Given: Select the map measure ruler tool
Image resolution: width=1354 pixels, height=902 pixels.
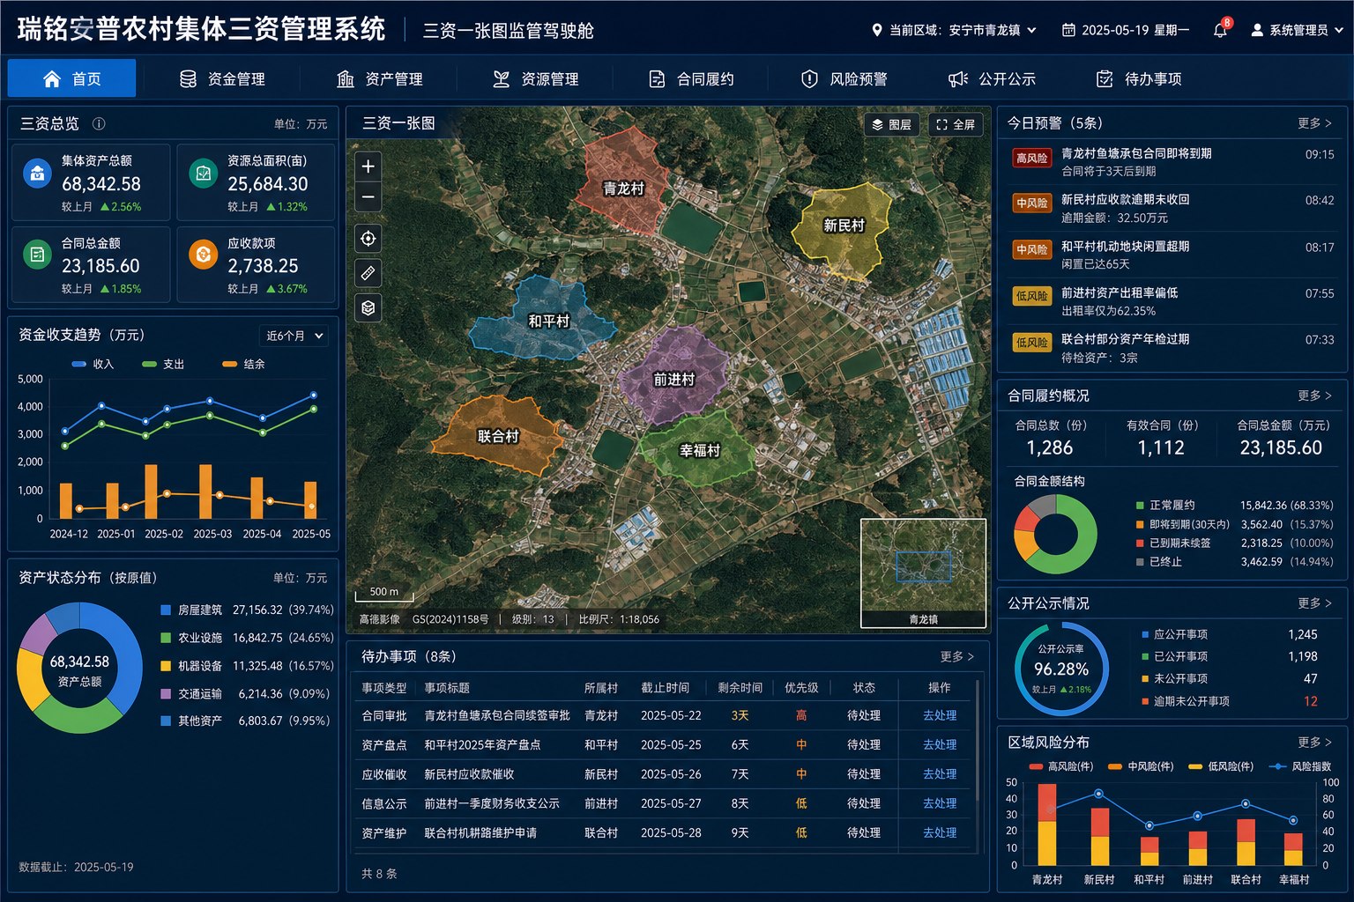Looking at the screenshot, I should click(368, 273).
